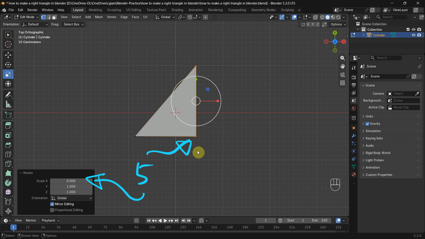This screenshot has height=239, width=425.
Task: Select the Rotate tool
Action: (8, 64)
